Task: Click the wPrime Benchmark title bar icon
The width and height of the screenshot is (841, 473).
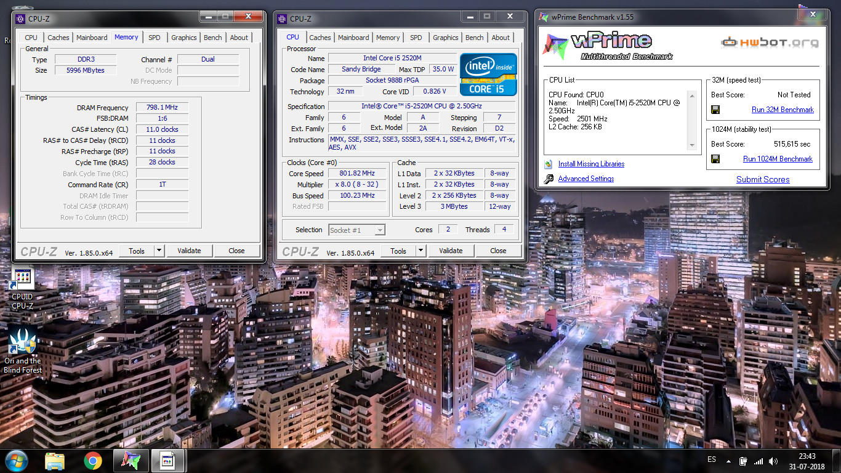Action: coord(542,17)
